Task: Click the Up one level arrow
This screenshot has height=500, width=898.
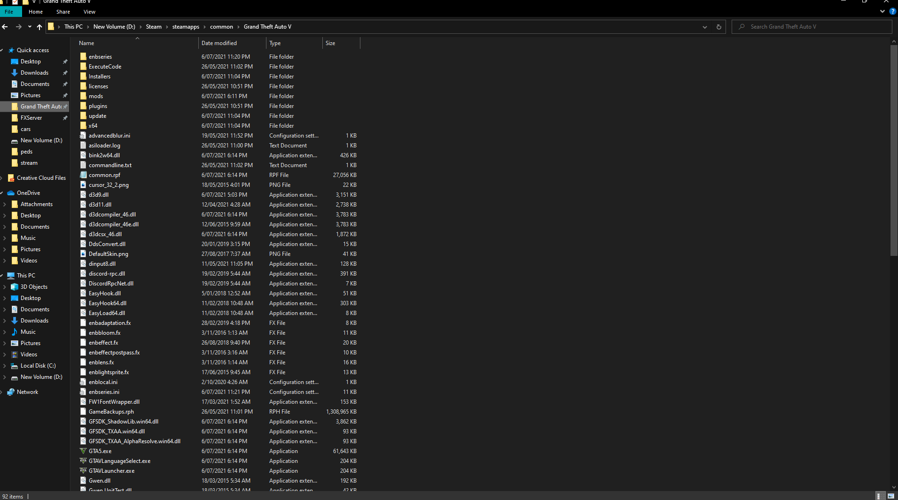Action: 39,27
